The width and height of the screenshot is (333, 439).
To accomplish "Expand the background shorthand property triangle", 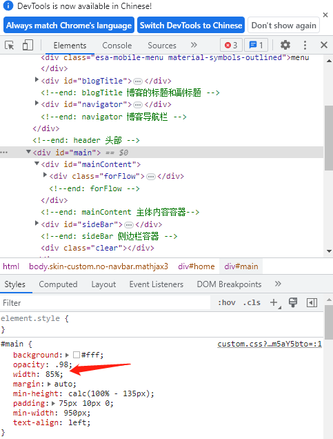I will point(67,355).
